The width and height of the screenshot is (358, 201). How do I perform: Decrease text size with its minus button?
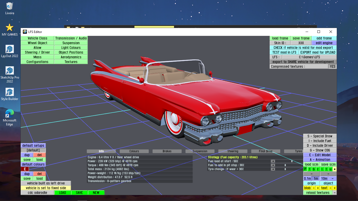(330, 188)
